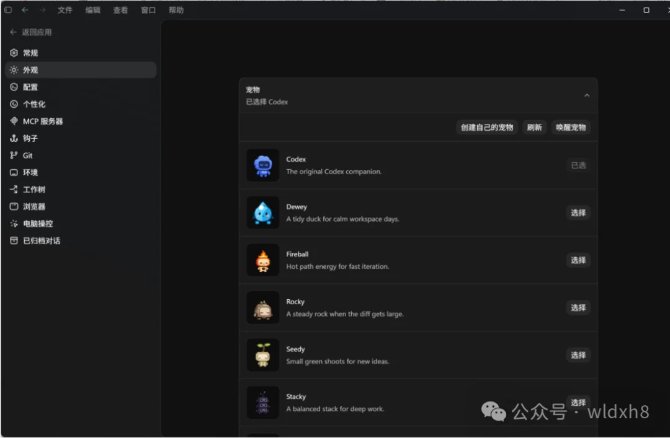Click 'The original Codex companion.' text
The image size is (670, 438).
pyautogui.click(x=334, y=172)
